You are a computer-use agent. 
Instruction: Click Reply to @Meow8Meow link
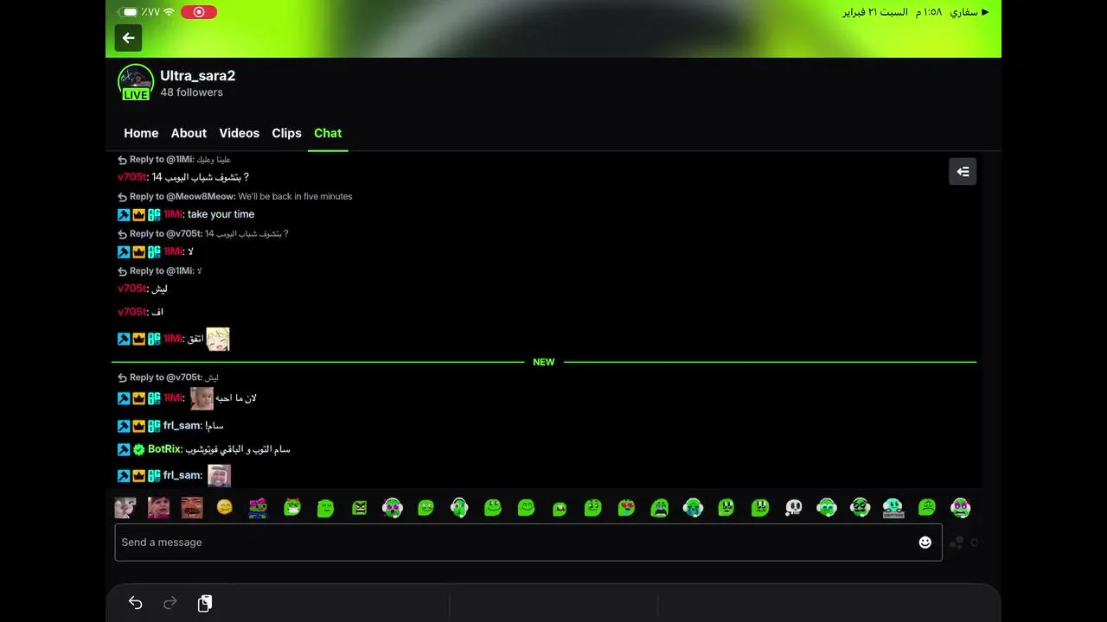pyautogui.click(x=235, y=197)
